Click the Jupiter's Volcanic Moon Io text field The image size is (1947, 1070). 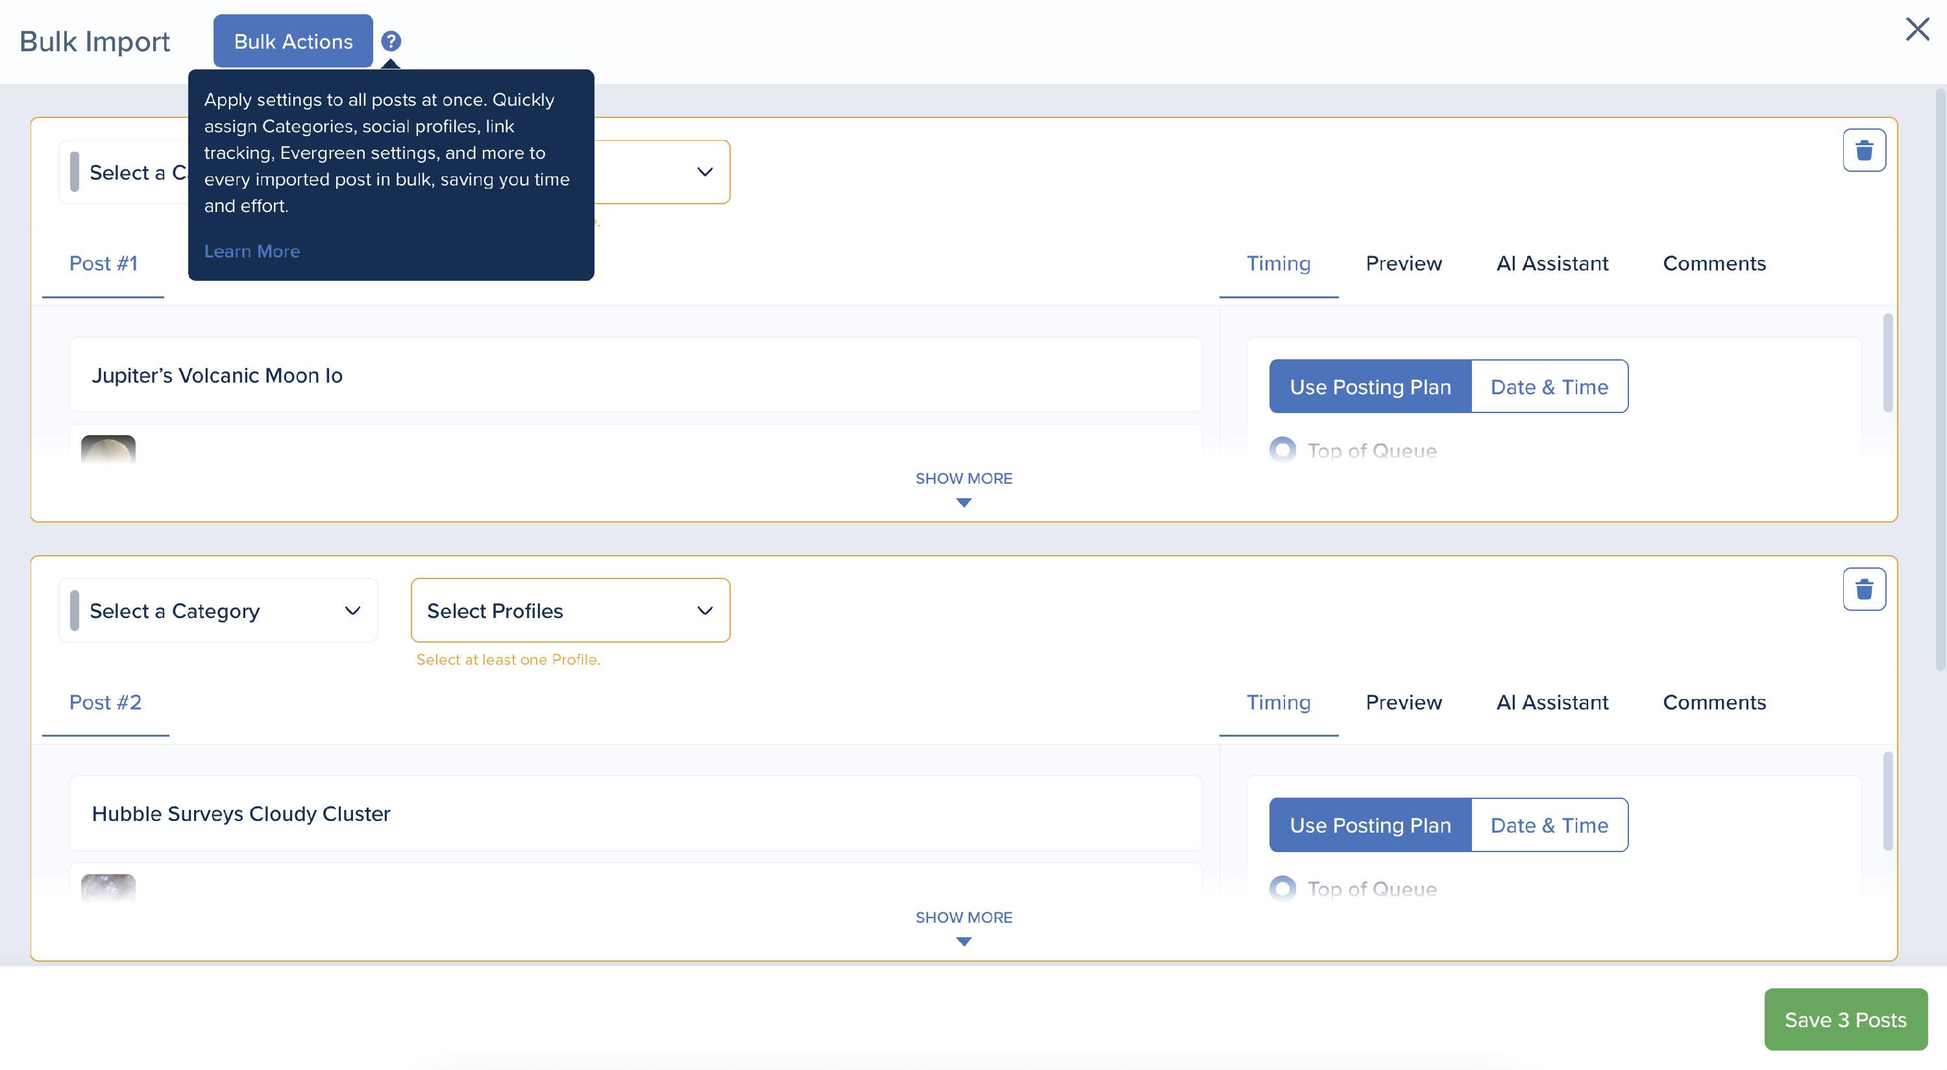coord(635,375)
